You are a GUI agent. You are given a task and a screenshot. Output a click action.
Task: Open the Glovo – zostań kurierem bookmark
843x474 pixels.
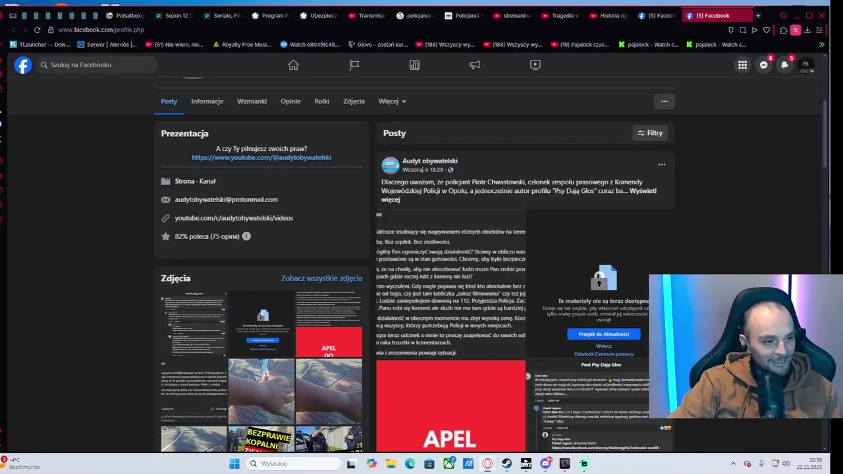point(378,45)
